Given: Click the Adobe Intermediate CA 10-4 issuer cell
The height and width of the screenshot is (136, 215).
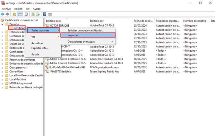Looking at the screenshot, I should click(x=107, y=59).
